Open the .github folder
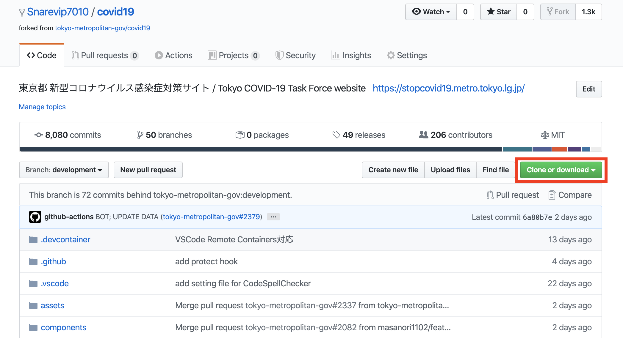 [53, 261]
